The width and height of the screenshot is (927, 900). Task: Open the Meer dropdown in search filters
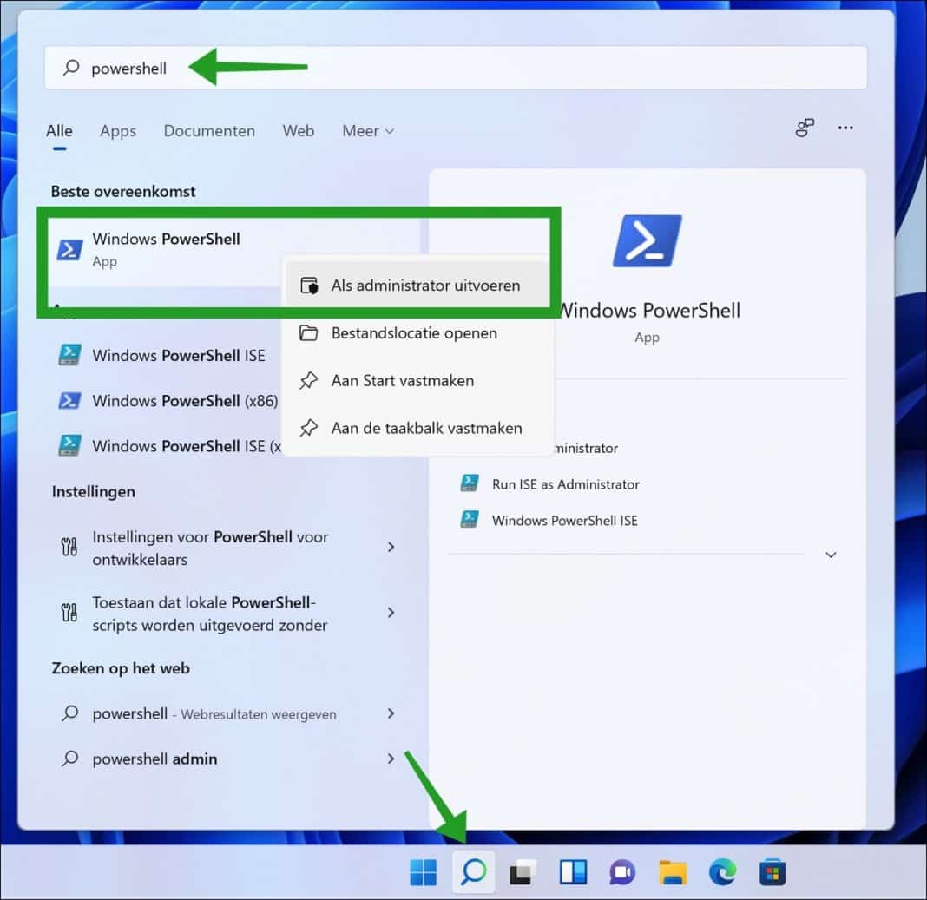pyautogui.click(x=367, y=130)
